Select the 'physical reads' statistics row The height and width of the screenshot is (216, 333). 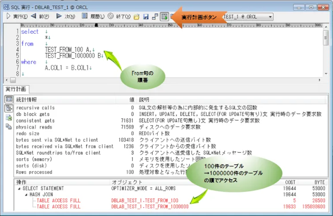[x=170, y=127]
